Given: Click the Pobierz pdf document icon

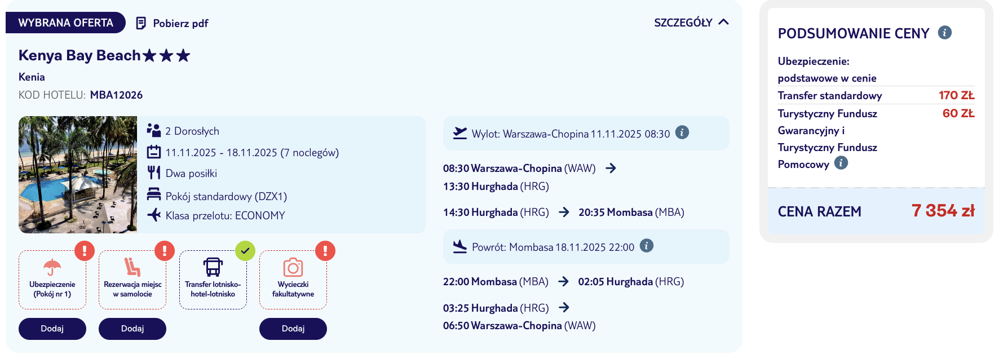Looking at the screenshot, I should click(x=141, y=23).
